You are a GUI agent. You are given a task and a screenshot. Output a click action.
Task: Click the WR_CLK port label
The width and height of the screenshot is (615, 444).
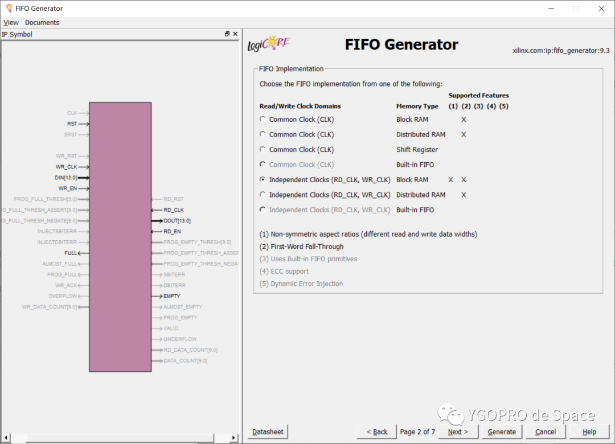pos(66,167)
